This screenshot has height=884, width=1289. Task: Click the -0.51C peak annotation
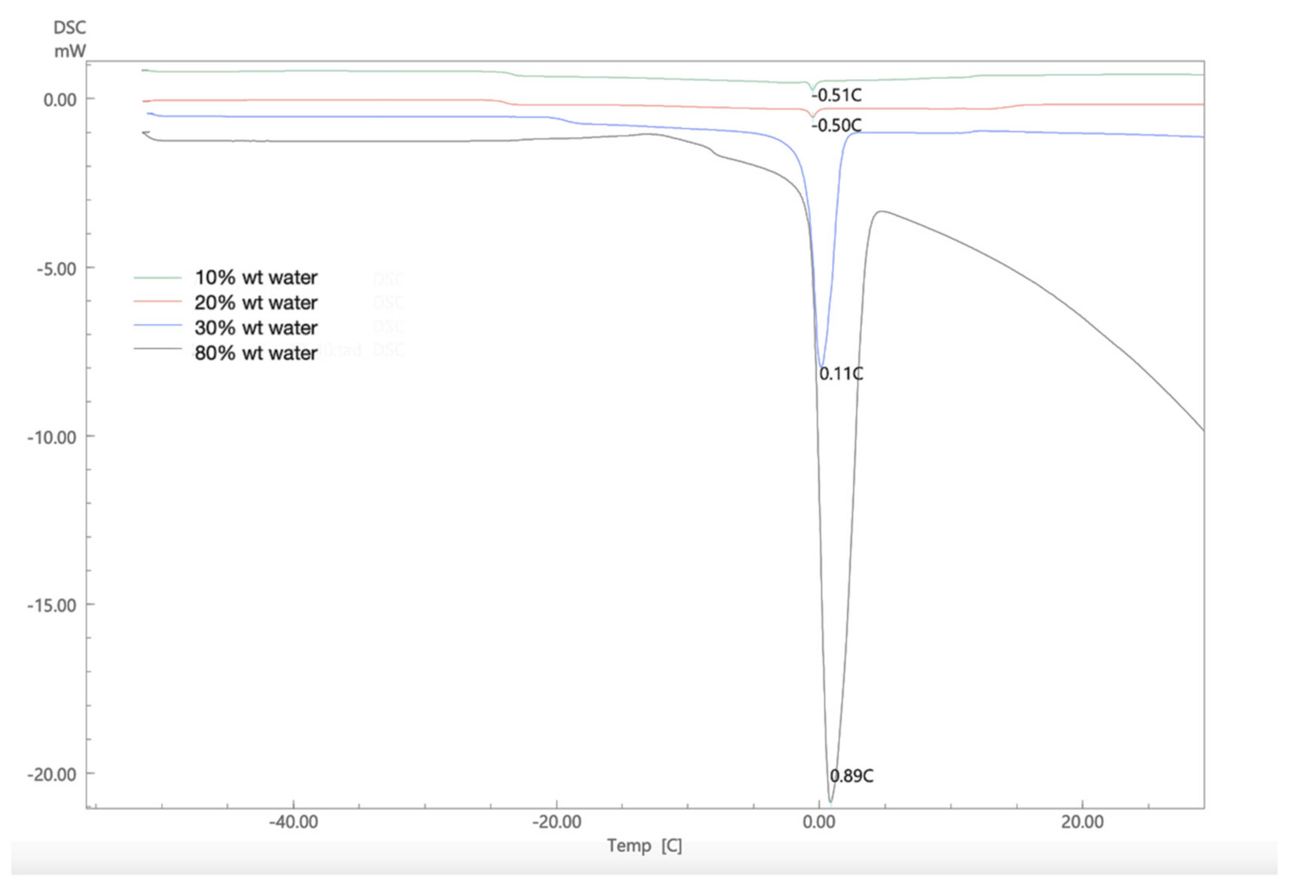pyautogui.click(x=836, y=96)
